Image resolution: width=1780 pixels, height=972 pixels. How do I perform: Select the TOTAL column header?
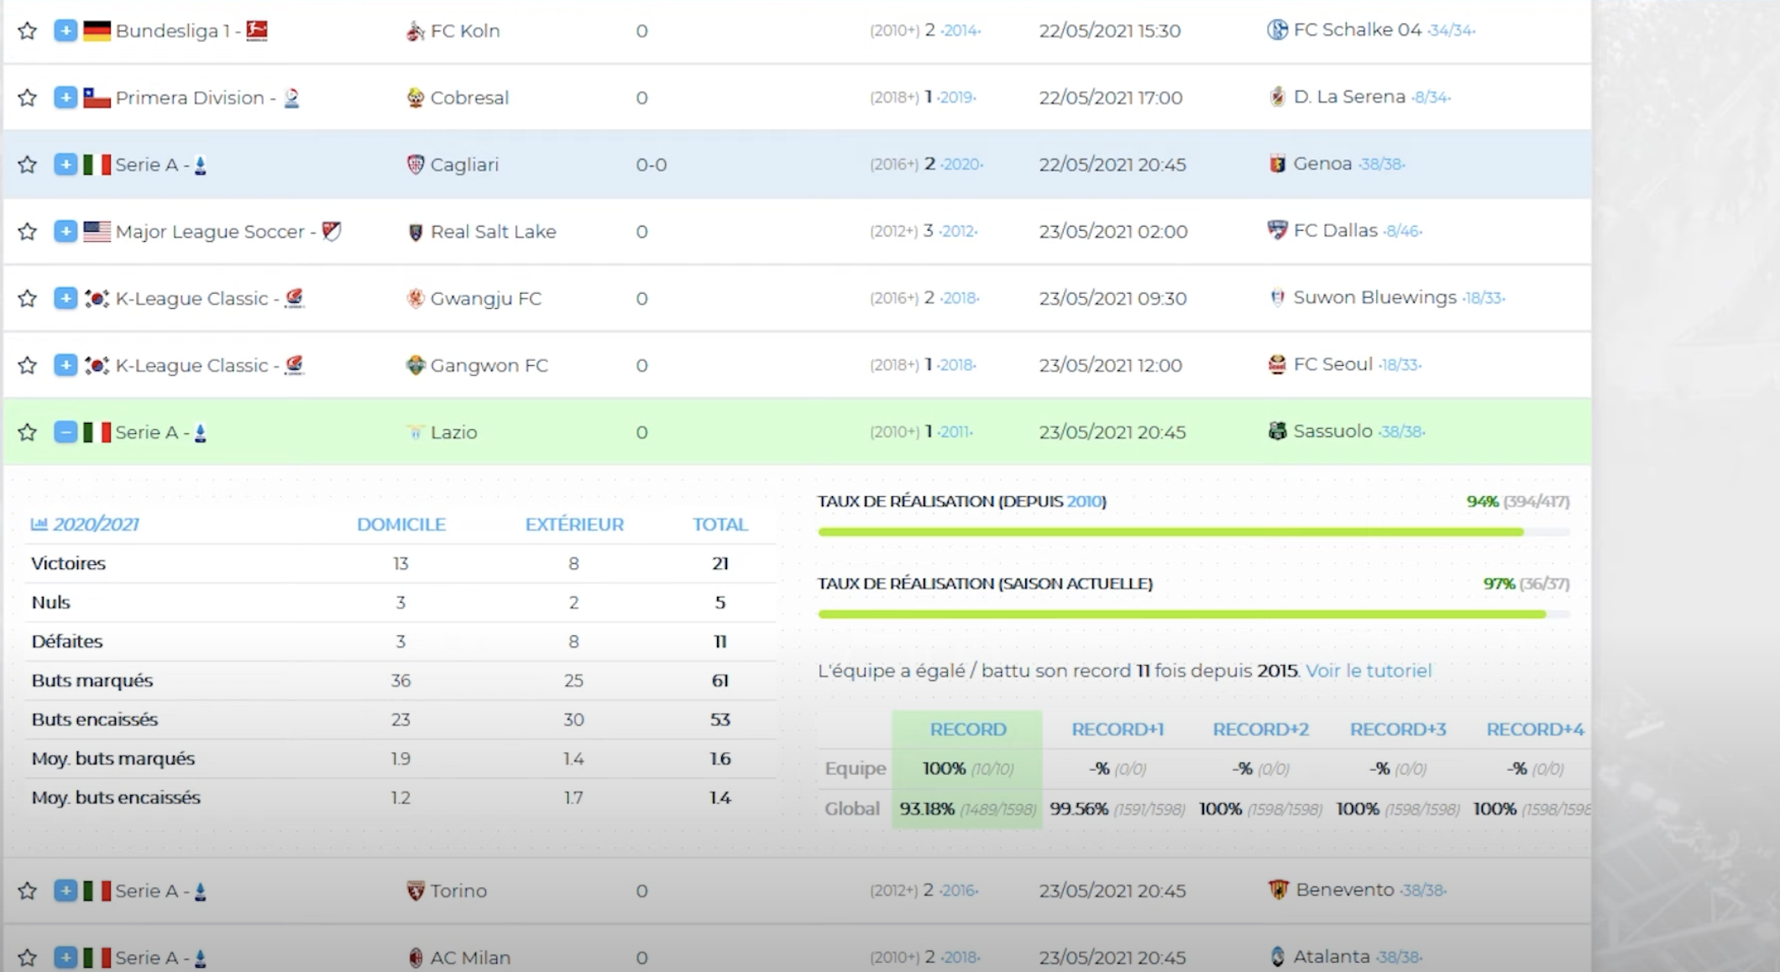720,525
